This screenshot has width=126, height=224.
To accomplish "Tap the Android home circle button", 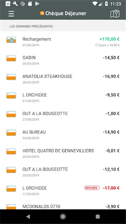I will (x=63, y=217).
